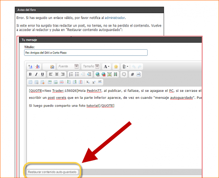Click the insert link globe icon

(97, 74)
